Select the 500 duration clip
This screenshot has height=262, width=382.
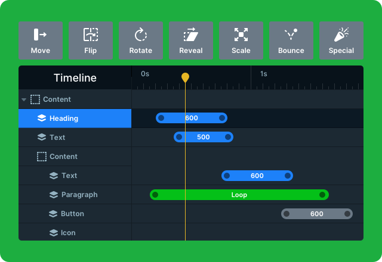(x=204, y=137)
